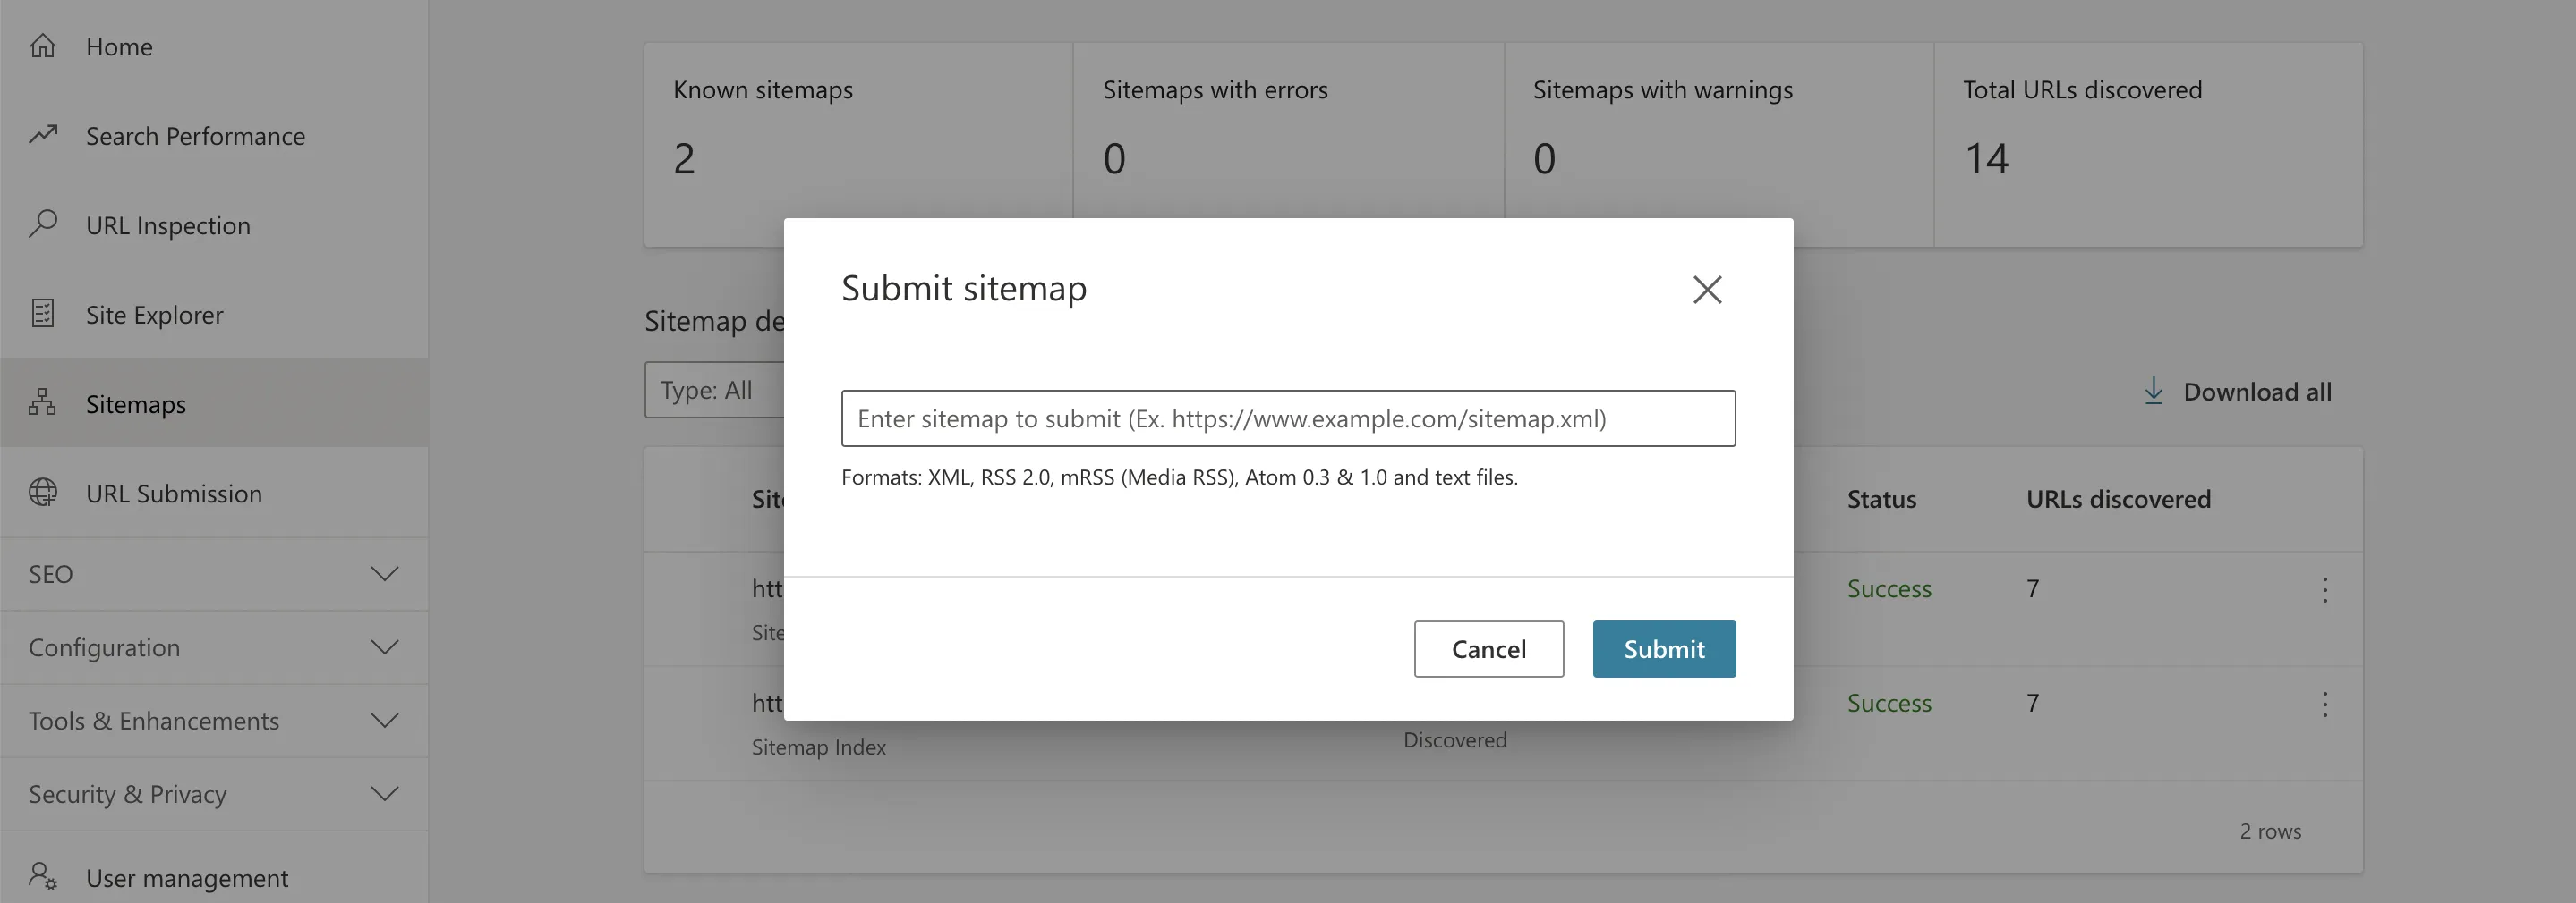This screenshot has height=903, width=2576.
Task: Open the Type: All filter dropdown
Action: pos(714,390)
